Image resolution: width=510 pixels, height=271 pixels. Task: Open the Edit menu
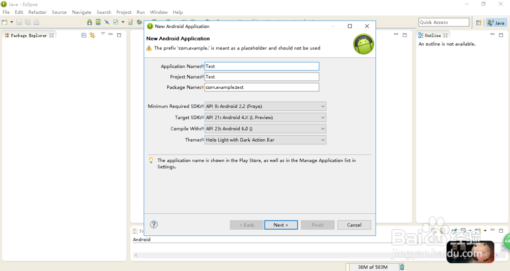pyautogui.click(x=19, y=12)
